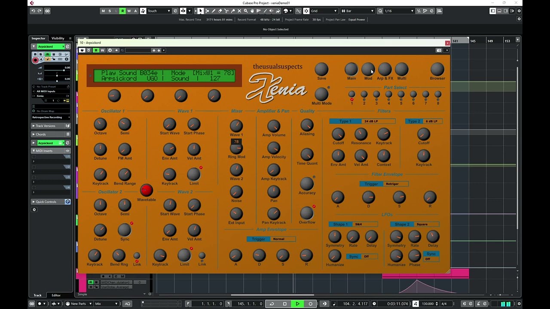Toggle LFO 1 Sync Off switch
The image size is (550, 309).
click(362, 256)
